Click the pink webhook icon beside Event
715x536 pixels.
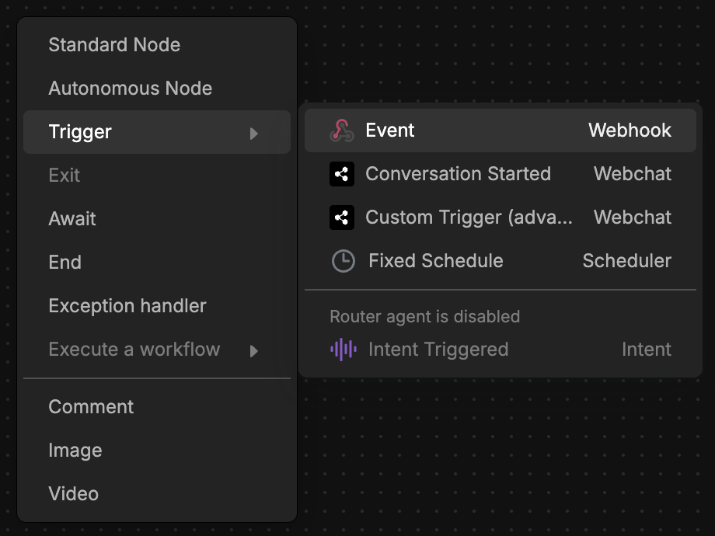point(342,130)
